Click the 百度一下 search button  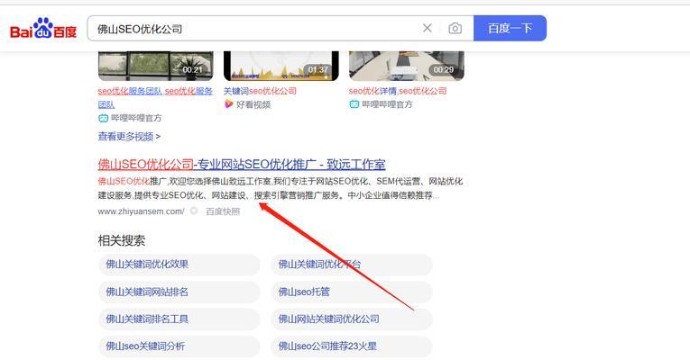[x=510, y=28]
